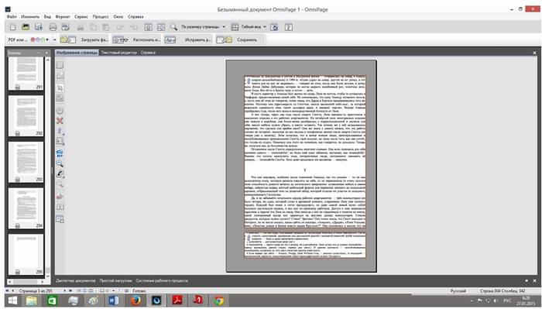The image size is (542, 309).
Task: Click the scanner icon in standard toolbar
Action: [65, 27]
